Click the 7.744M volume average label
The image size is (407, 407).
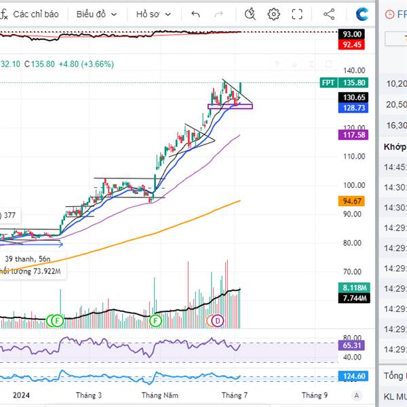pos(354,298)
